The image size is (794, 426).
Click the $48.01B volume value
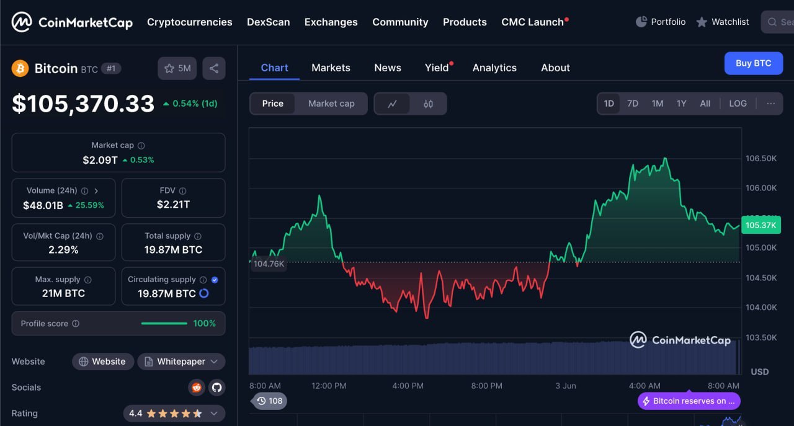coord(43,205)
